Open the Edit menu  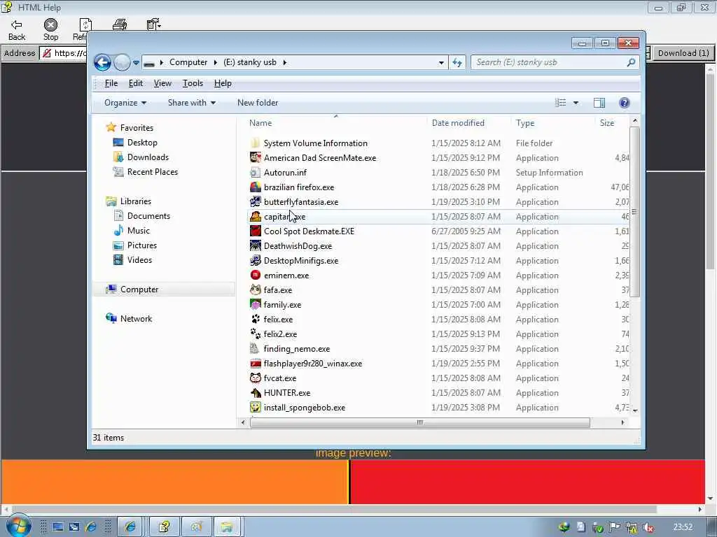[135, 83]
